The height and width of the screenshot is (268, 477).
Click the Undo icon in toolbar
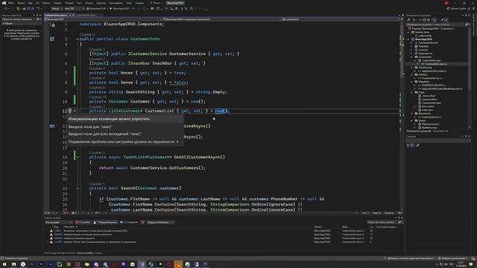pyautogui.click(x=38, y=9)
